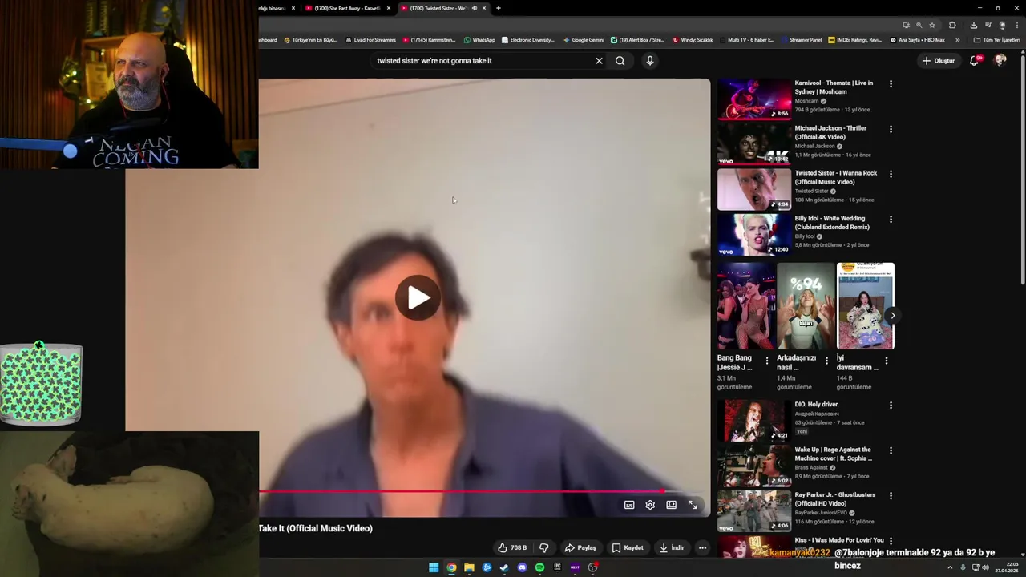
Task: Open the Bang Bang Jessie J short
Action: click(x=746, y=306)
